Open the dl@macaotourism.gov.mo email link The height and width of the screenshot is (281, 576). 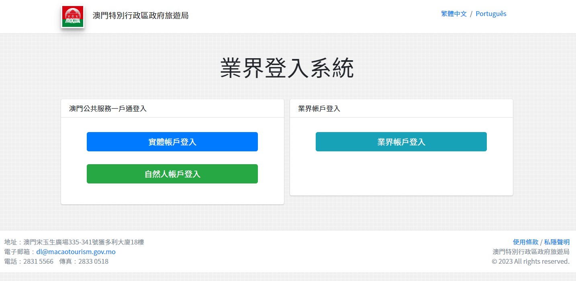click(x=76, y=252)
